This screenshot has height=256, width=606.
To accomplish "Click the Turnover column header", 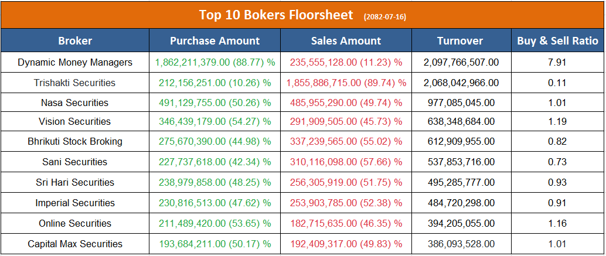I will (x=460, y=41).
